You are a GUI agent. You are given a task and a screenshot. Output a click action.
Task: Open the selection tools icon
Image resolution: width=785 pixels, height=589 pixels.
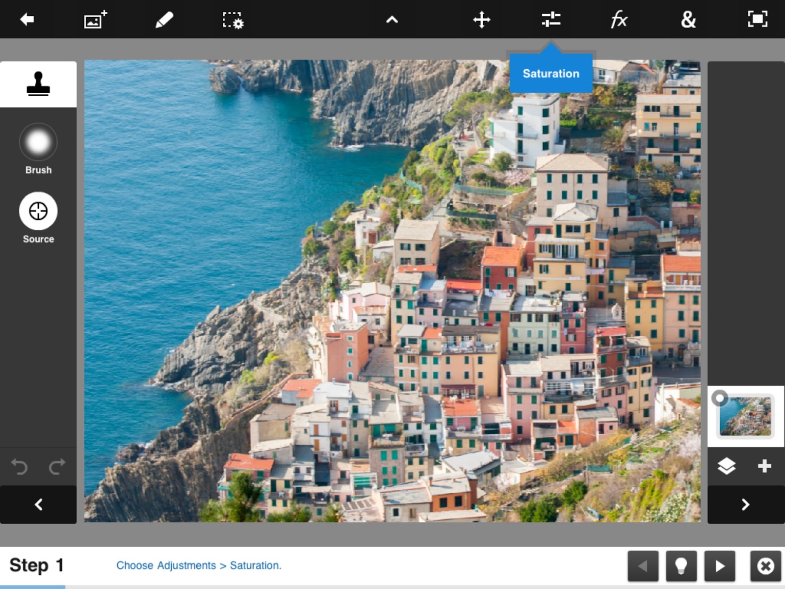coord(233,20)
